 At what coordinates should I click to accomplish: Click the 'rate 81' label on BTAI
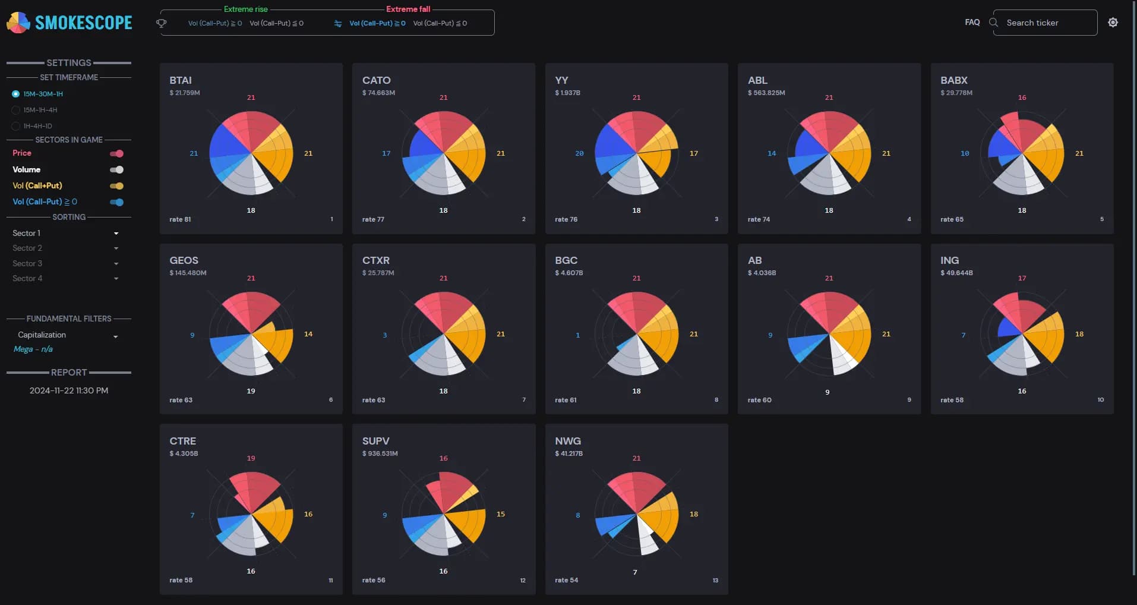[180, 219]
